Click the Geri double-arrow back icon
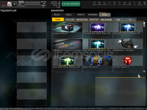Image resolution: width=147 pixels, height=110 pixels. 145,3
